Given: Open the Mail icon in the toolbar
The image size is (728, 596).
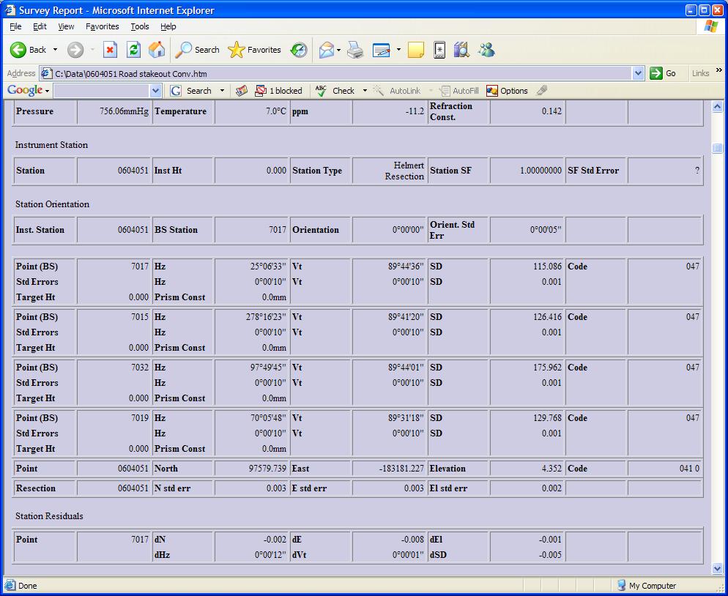Looking at the screenshot, I should [x=327, y=50].
